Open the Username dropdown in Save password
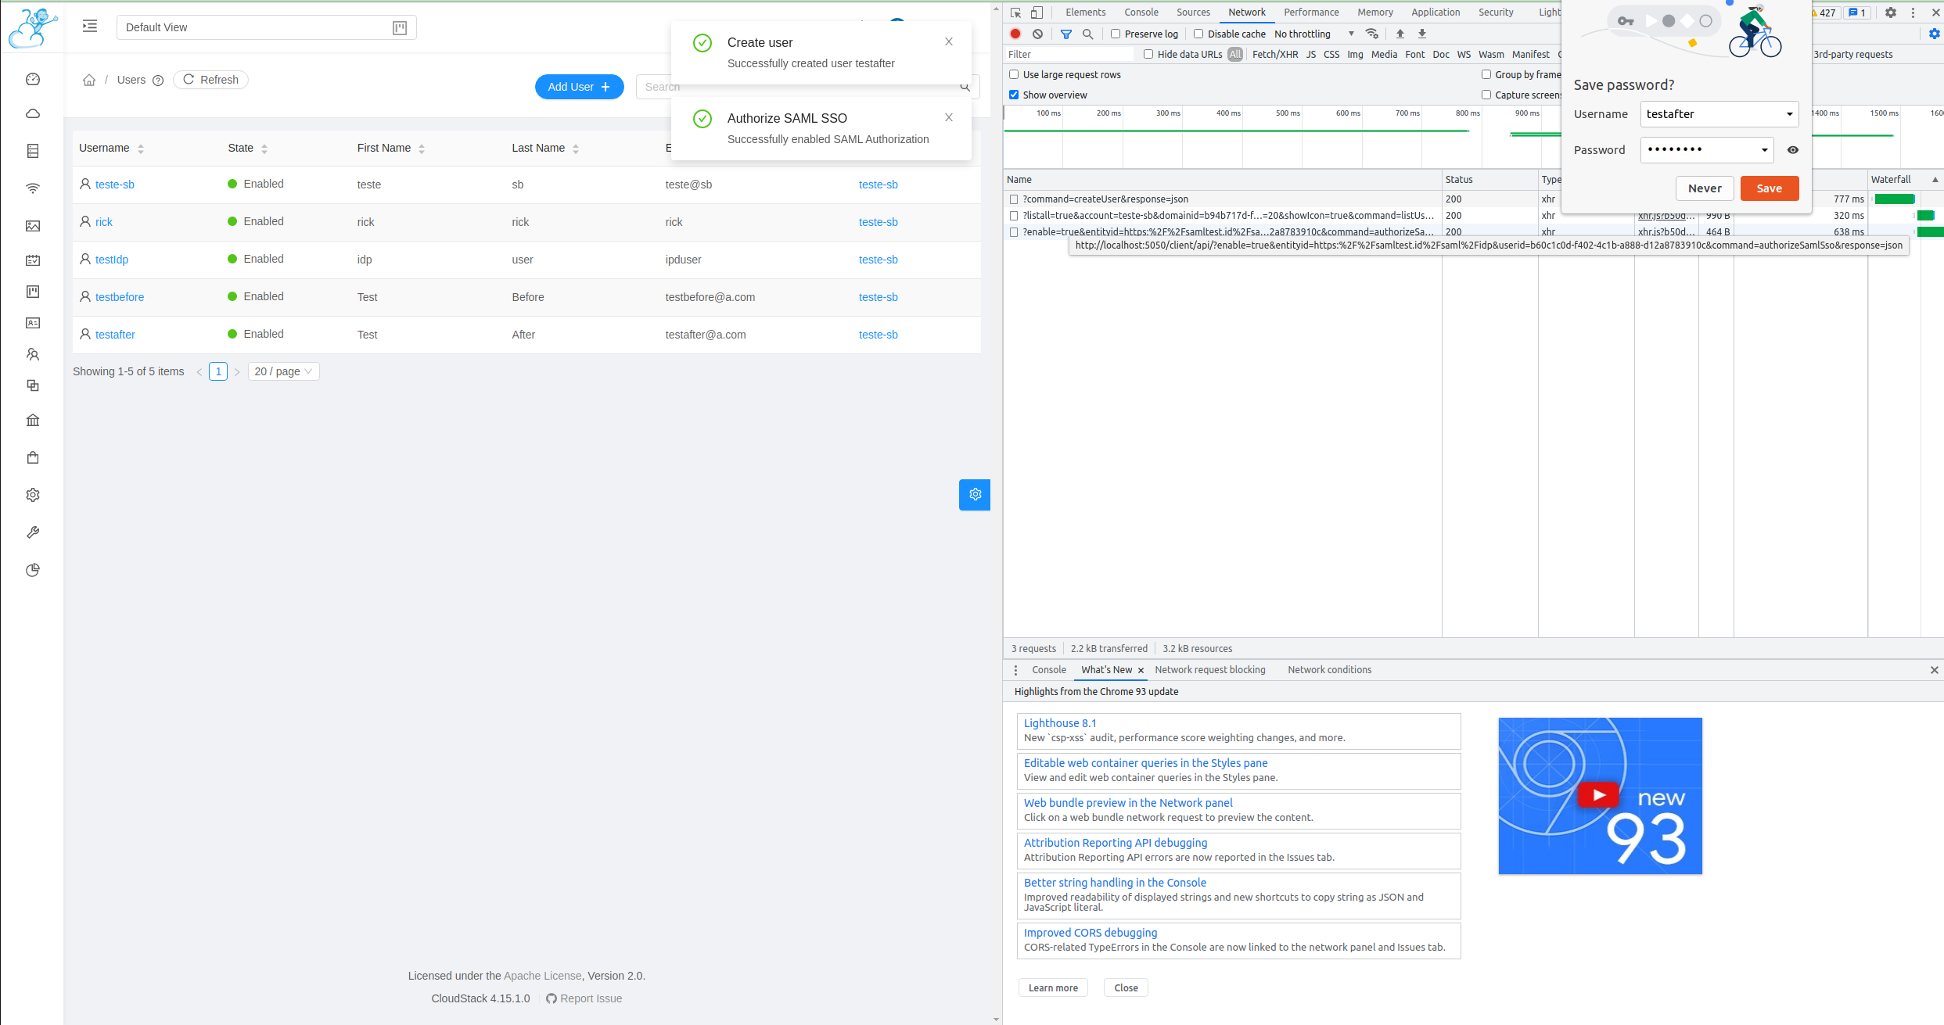This screenshot has height=1025, width=1944. [1789, 114]
